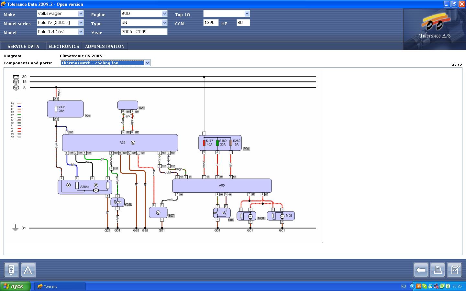Image resolution: width=466 pixels, height=291 pixels.
Task: Expand hidden tray icons arrow
Action: [x=412, y=286]
